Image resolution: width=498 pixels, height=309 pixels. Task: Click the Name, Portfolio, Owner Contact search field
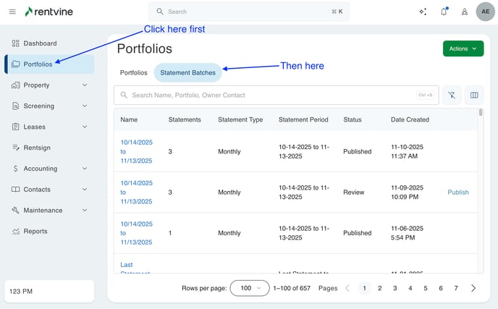click(268, 95)
